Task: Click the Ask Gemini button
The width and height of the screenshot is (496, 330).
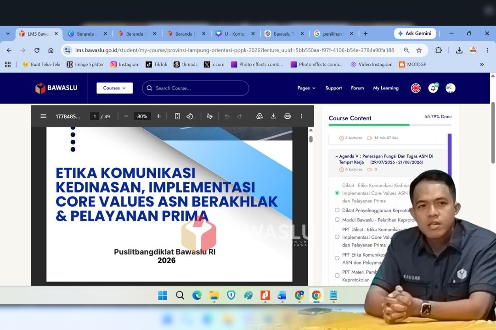Action: click(x=415, y=33)
